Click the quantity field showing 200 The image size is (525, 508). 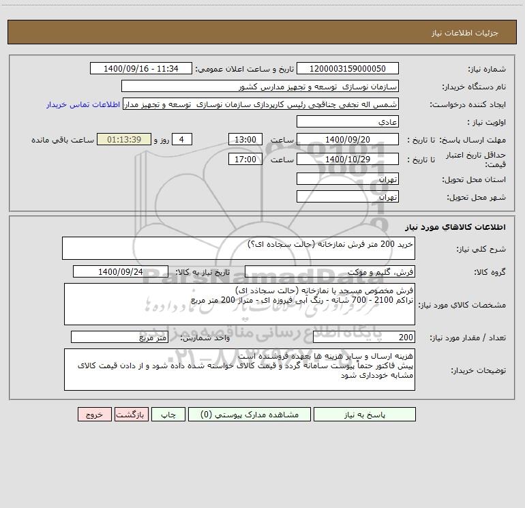click(x=364, y=337)
